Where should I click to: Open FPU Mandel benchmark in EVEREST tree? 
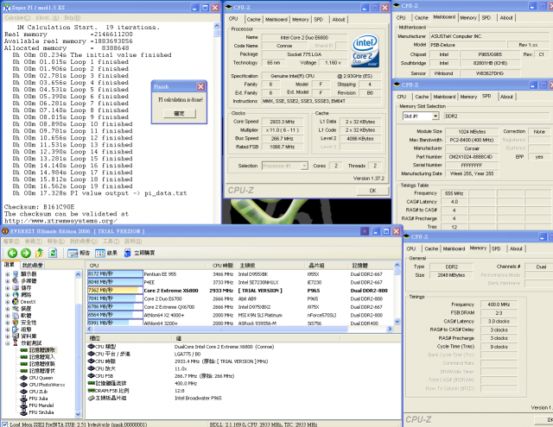41,405
